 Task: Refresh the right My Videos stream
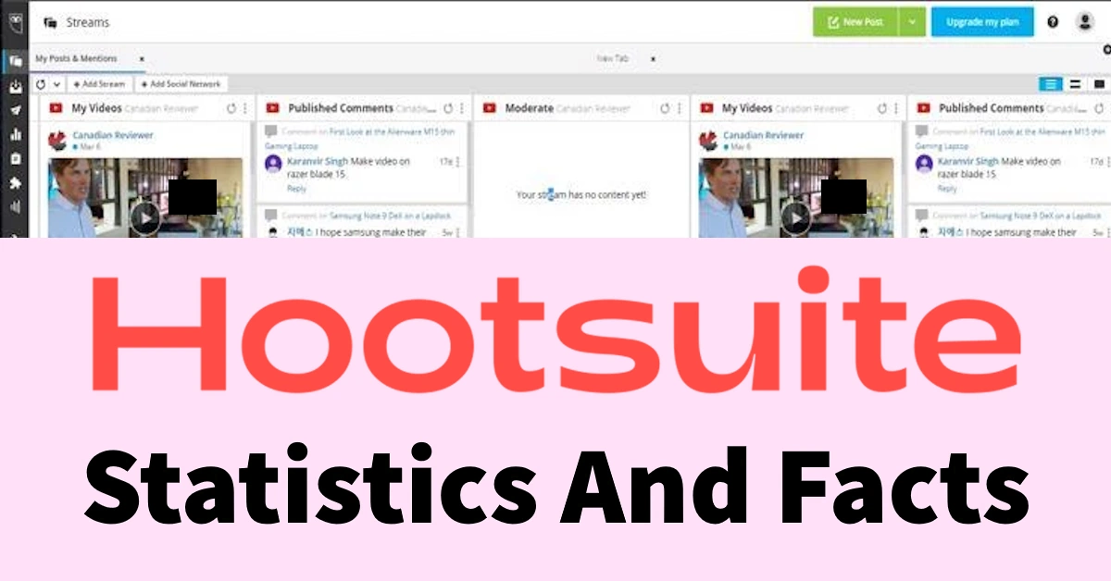point(881,108)
